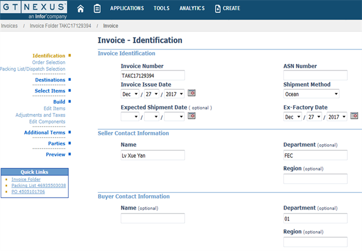Open calendar picker for Ex-Factory Date
This screenshot has height=251, width=362.
tap(354, 116)
